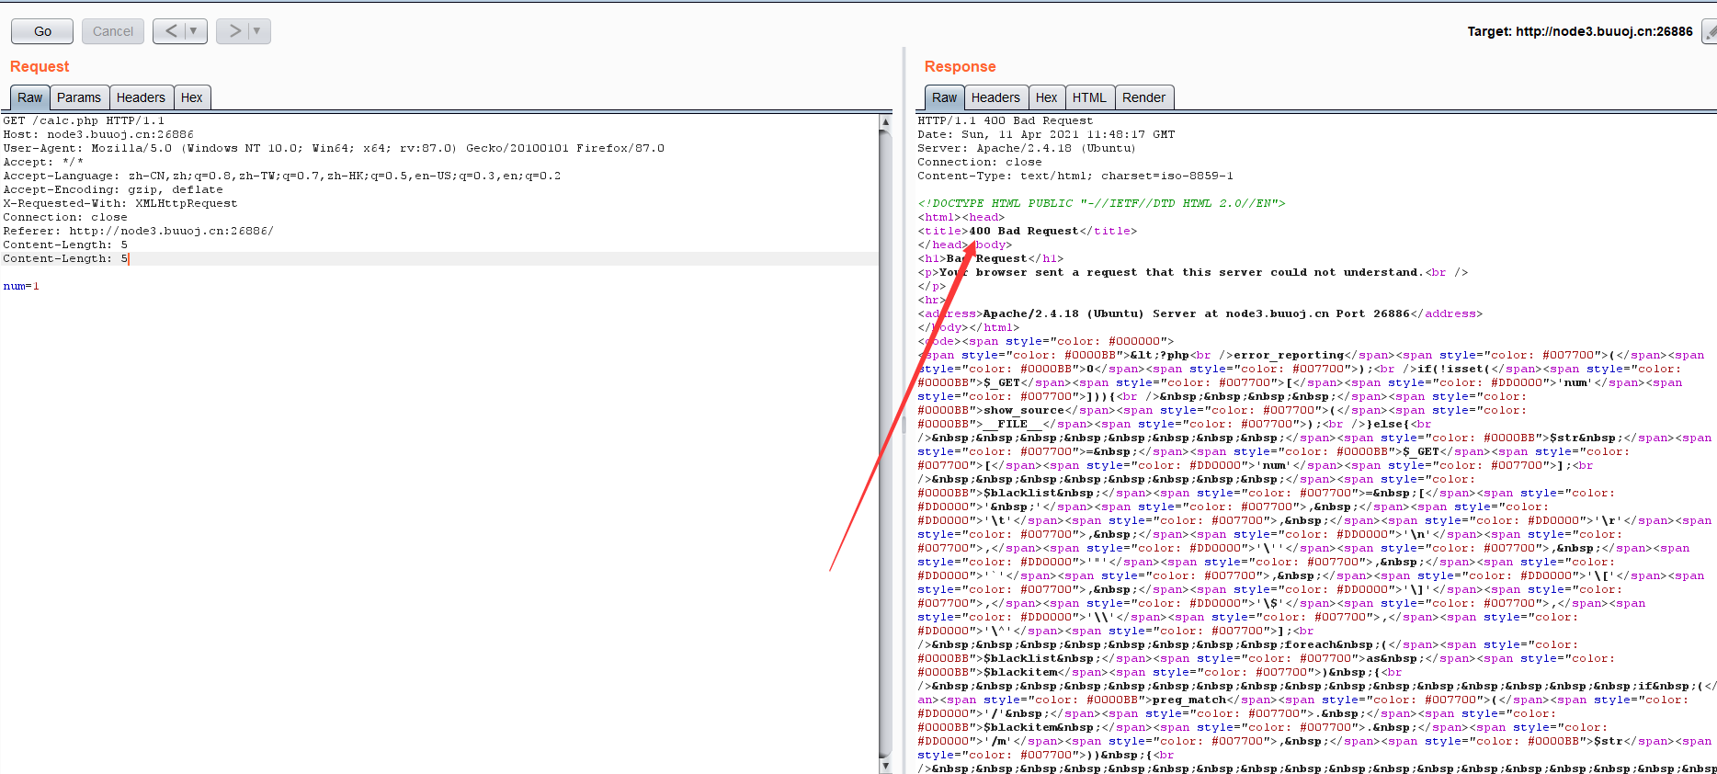Click the 'browser sent a request' paragraph line
The width and height of the screenshot is (1717, 774).
[x=1193, y=272]
